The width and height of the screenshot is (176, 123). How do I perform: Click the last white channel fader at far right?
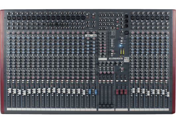pos(168,94)
